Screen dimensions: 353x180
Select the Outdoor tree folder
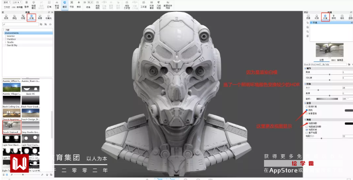(11, 39)
